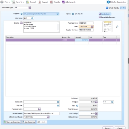Open the Paid Today calculator dropdown
The image size is (129, 129).
tap(96, 114)
